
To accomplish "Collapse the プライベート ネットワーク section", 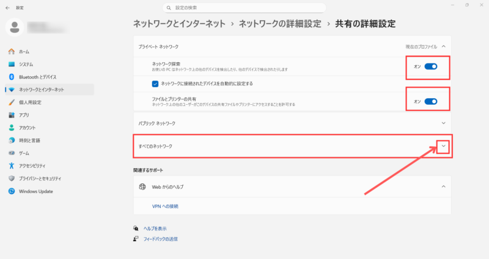I will click(444, 46).
